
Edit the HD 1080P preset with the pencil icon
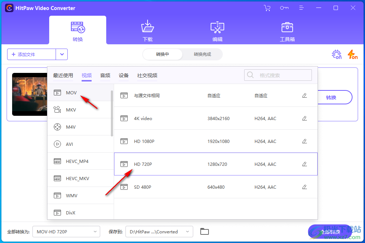click(304, 141)
